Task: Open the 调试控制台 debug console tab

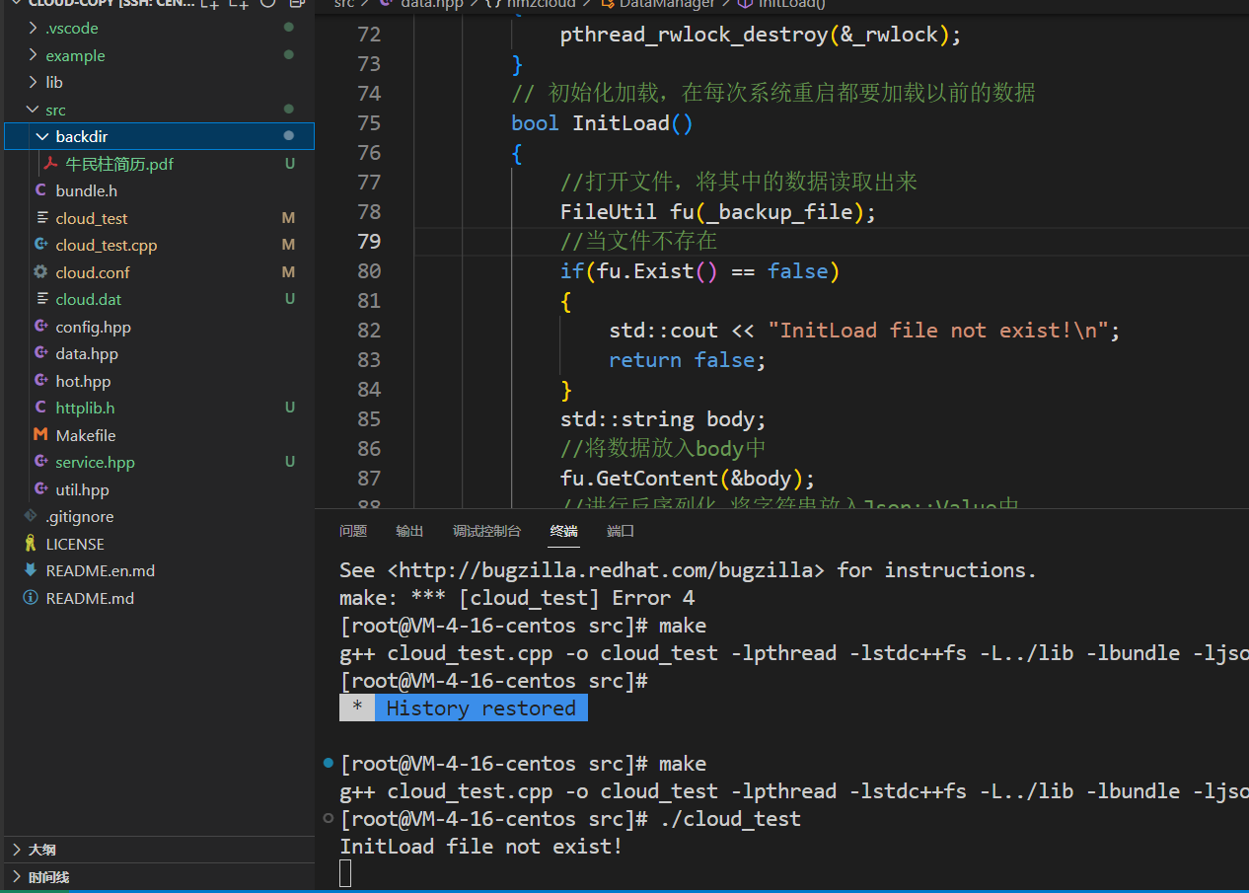Action: click(486, 531)
